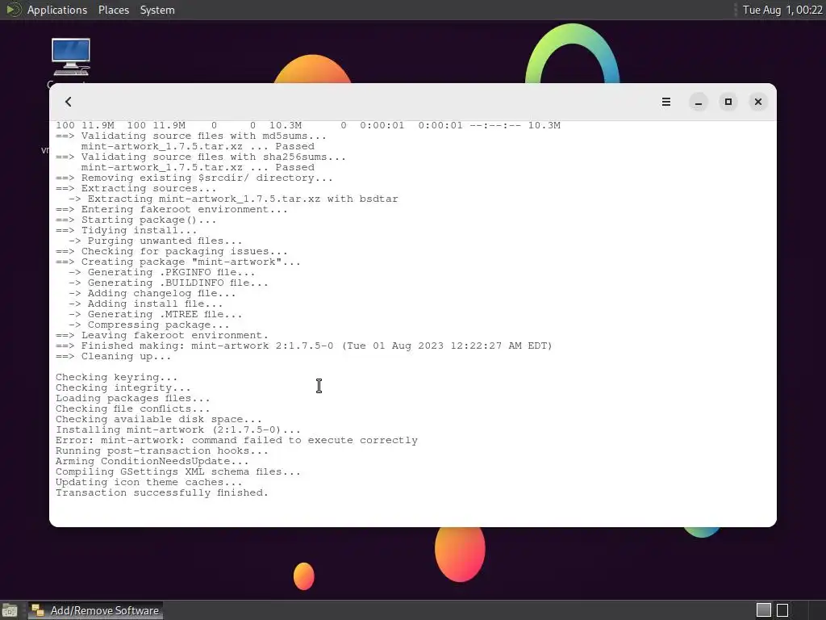The height and width of the screenshot is (620, 826).
Task: Click the 'Arming ConditionNeedsUpdate...' line
Action: coord(152,461)
